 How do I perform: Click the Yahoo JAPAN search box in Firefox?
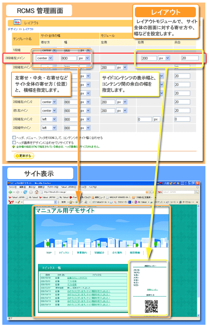(178, 192)
